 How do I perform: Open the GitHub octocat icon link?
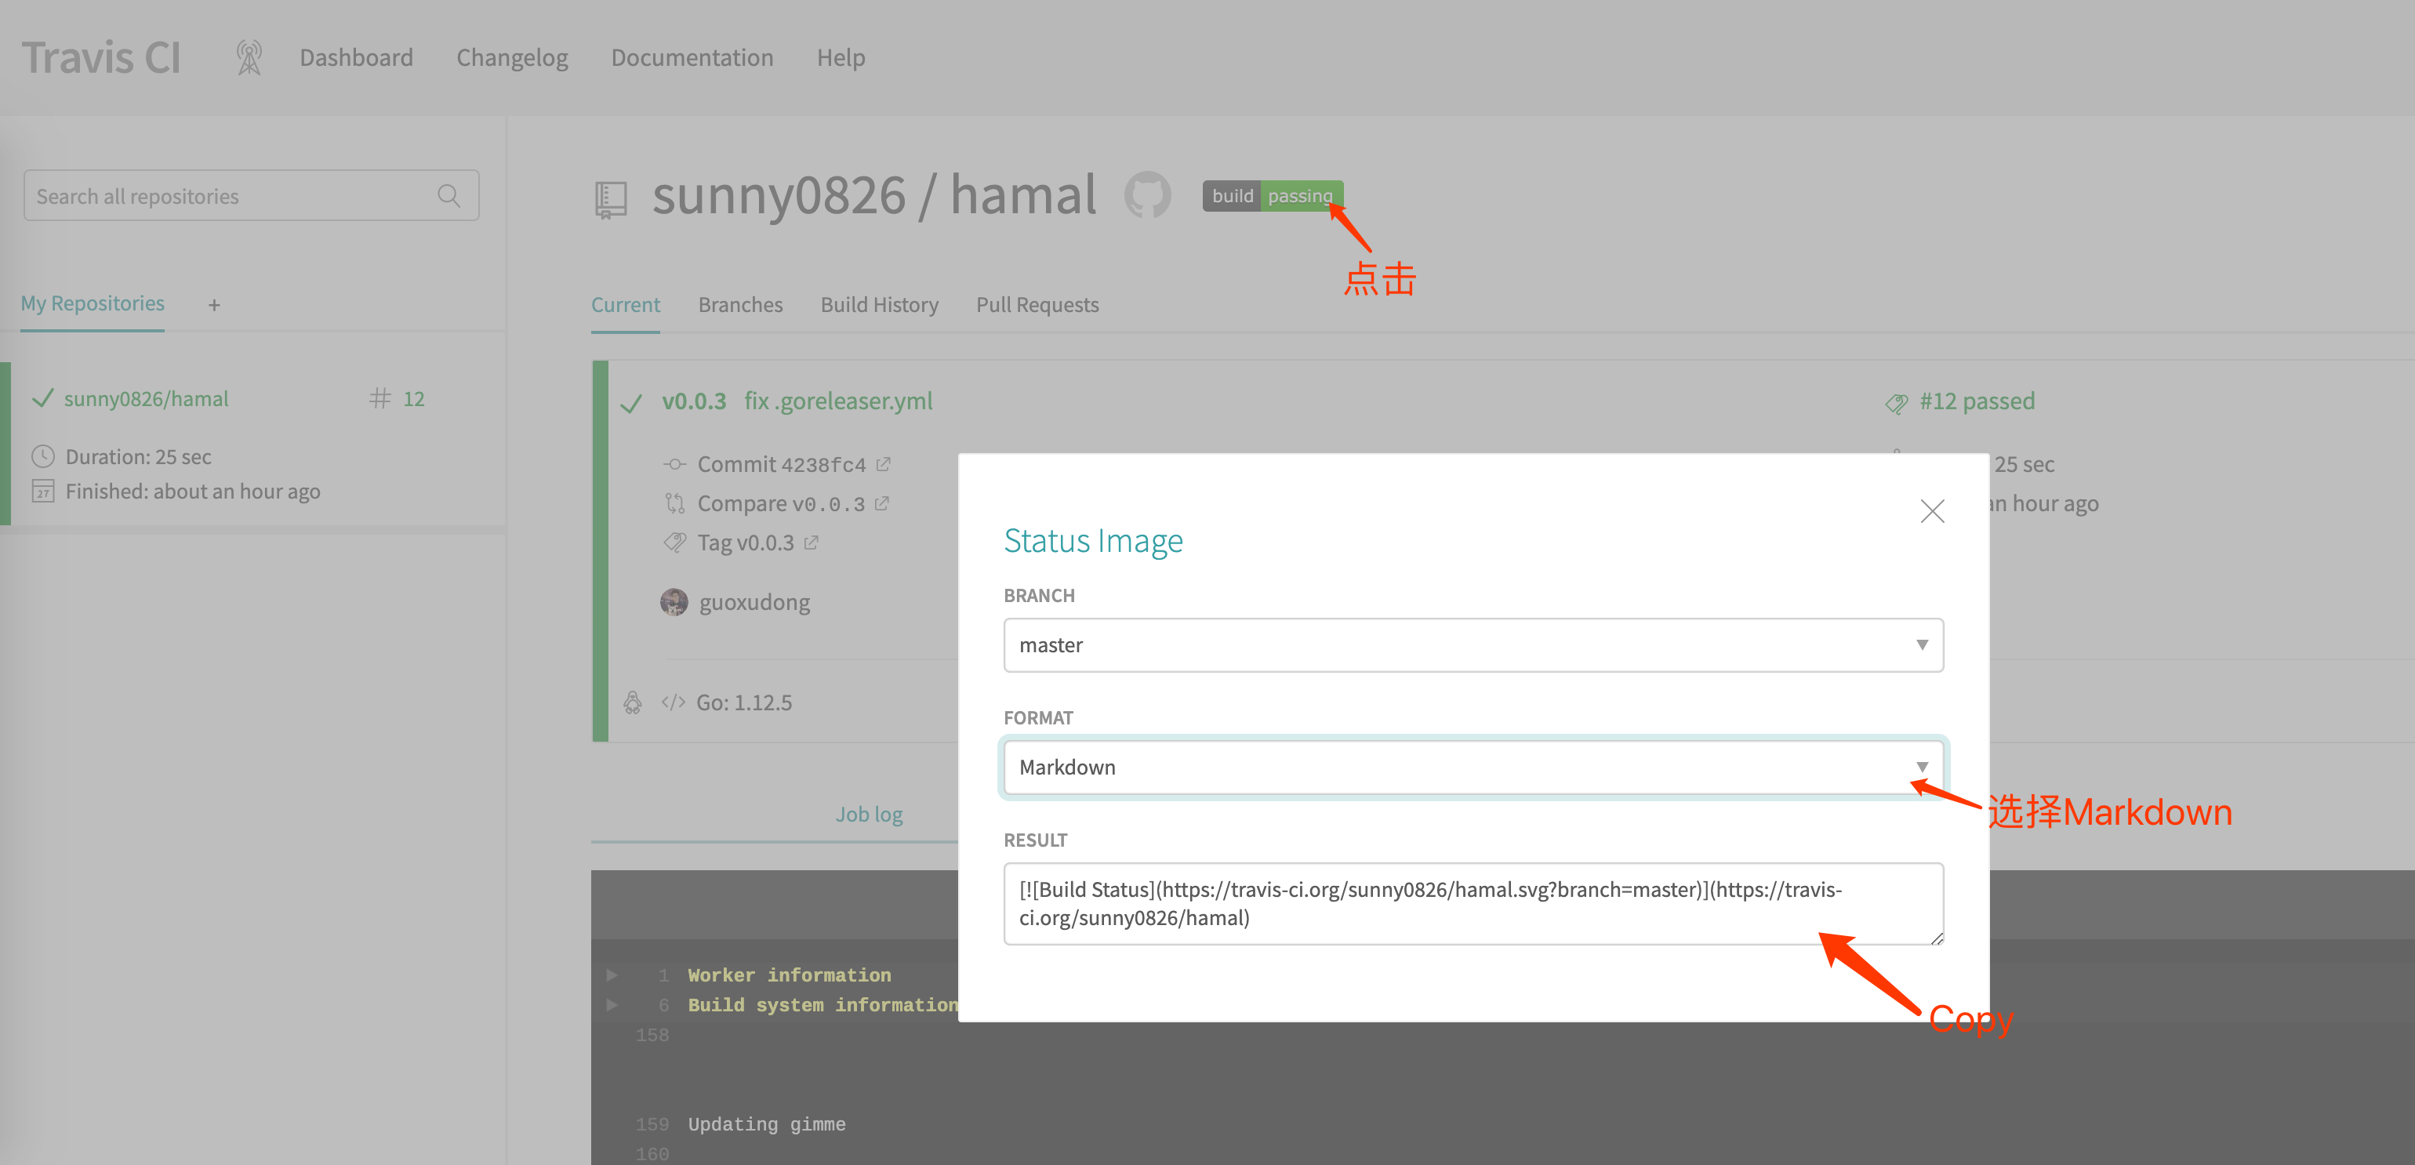click(x=1147, y=195)
